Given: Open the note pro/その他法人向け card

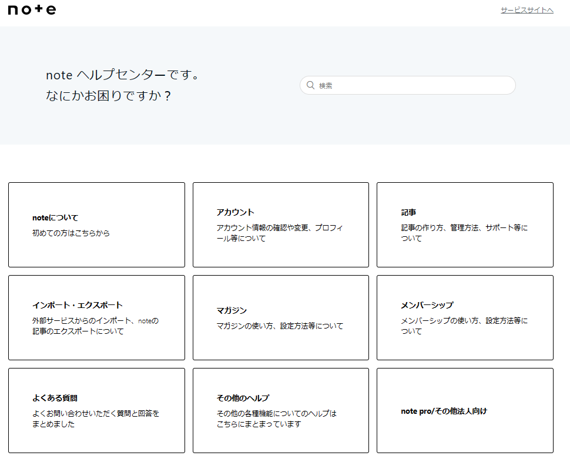Looking at the screenshot, I should coord(465,410).
